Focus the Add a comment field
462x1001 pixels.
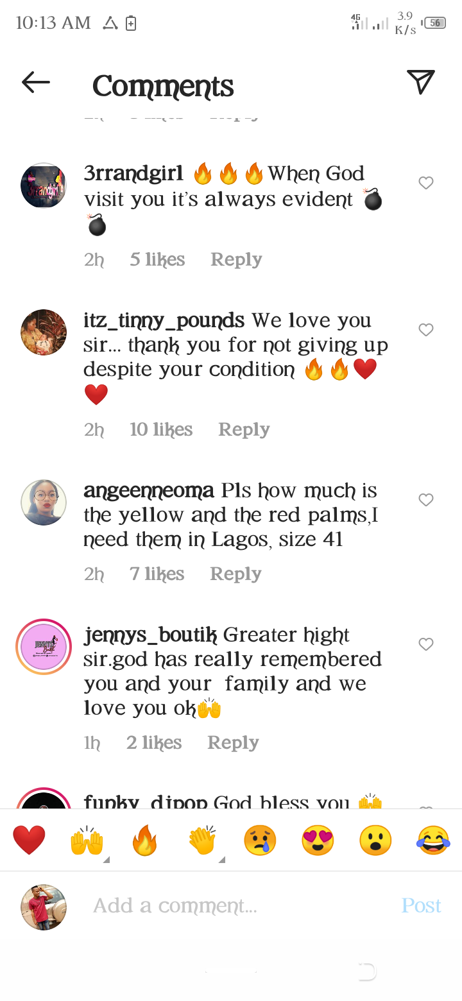(x=241, y=905)
